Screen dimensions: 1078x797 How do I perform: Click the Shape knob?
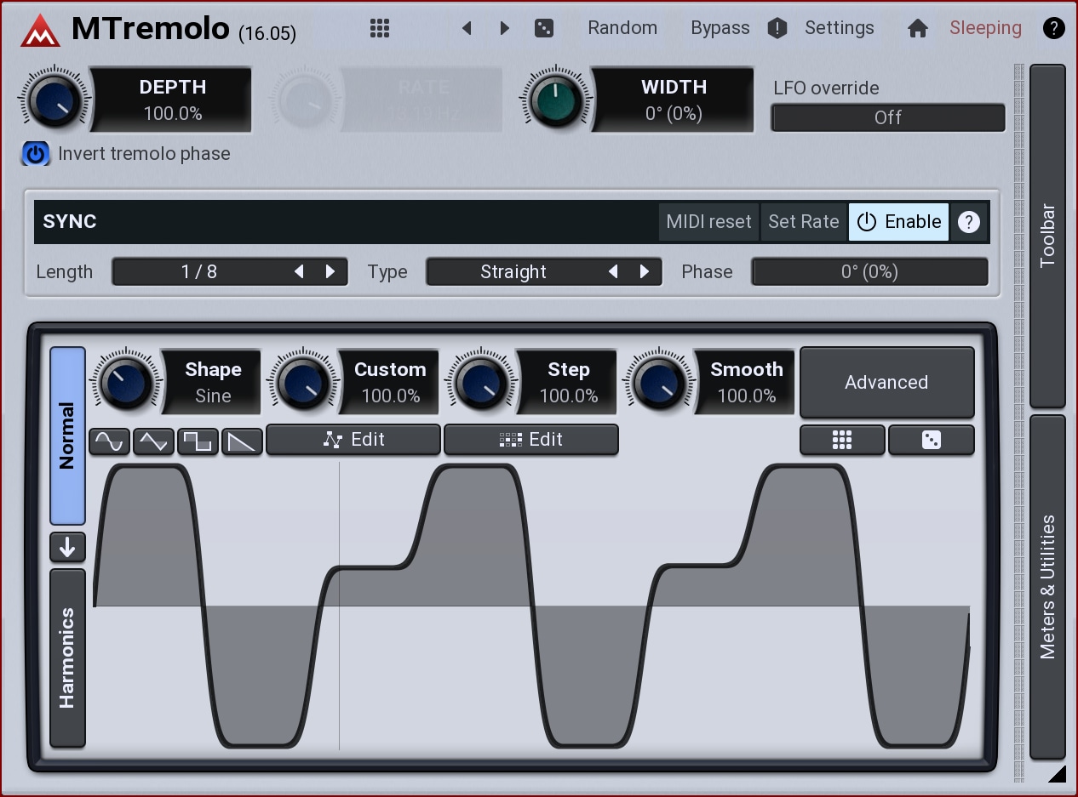[x=126, y=382]
